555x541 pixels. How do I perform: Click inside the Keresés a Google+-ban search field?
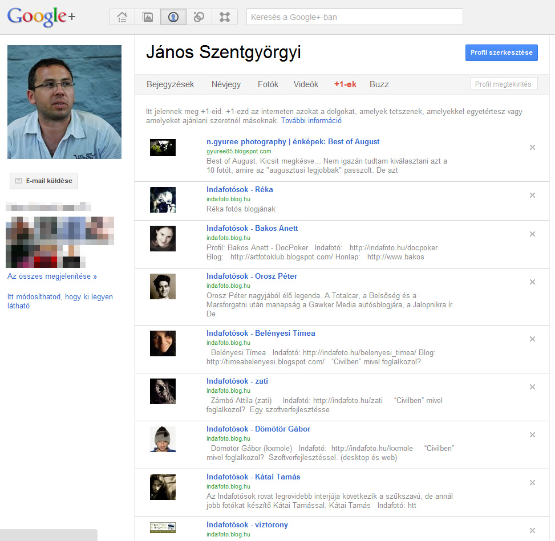[355, 17]
